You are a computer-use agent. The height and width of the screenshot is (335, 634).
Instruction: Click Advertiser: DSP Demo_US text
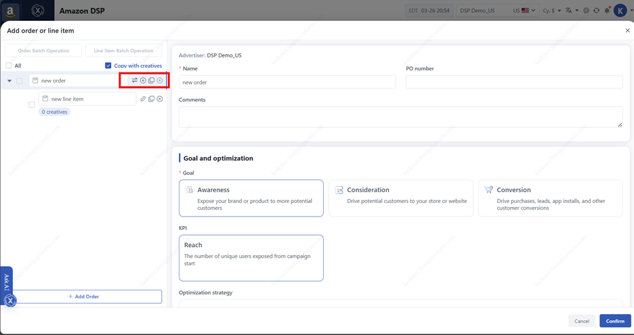pyautogui.click(x=210, y=55)
